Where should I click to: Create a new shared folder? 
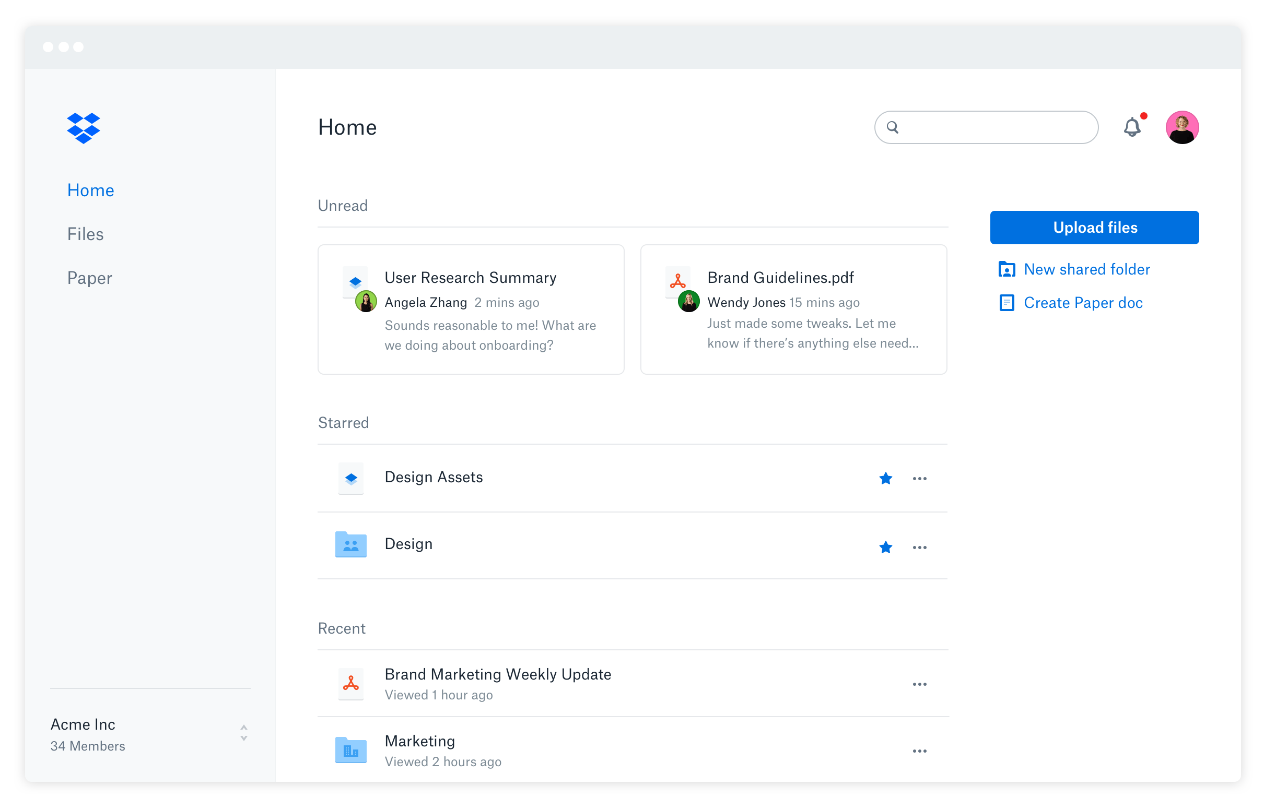1086,269
